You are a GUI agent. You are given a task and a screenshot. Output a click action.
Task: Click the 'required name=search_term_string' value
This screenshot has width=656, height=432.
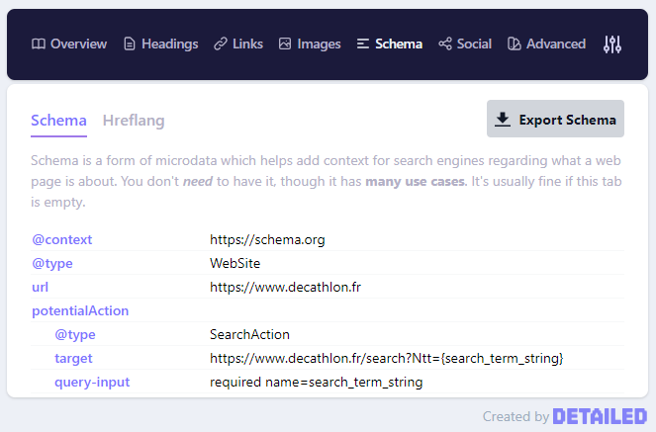pos(317,383)
